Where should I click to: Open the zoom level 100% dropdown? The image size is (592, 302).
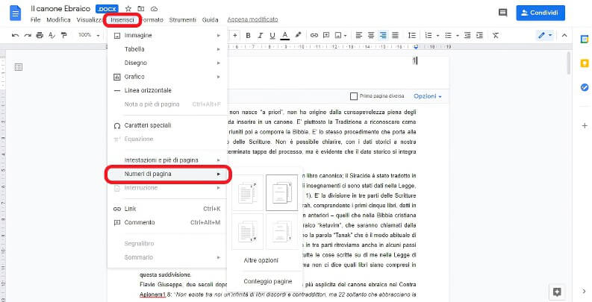click(87, 35)
